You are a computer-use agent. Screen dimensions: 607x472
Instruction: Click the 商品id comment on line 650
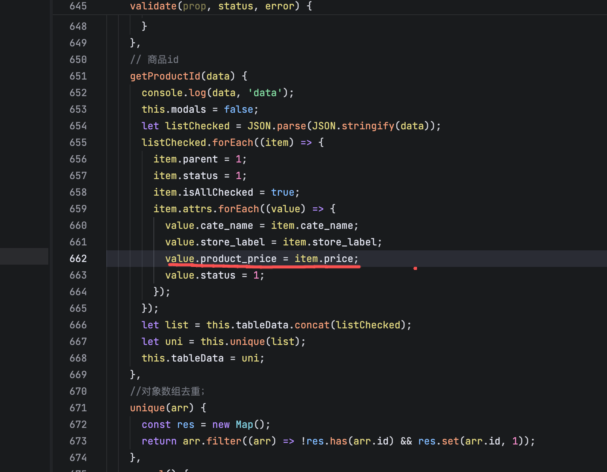162,60
